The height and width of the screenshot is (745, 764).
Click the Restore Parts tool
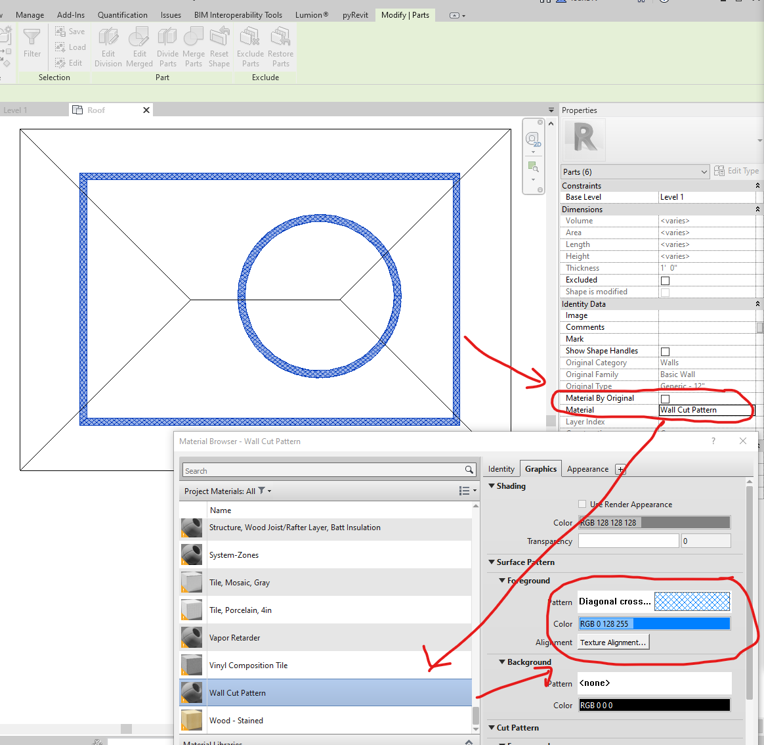pos(280,45)
